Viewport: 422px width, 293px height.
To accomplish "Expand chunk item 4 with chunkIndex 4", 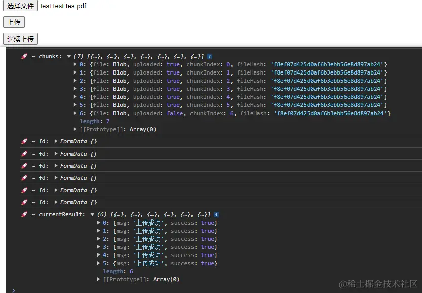I will [x=75, y=97].
